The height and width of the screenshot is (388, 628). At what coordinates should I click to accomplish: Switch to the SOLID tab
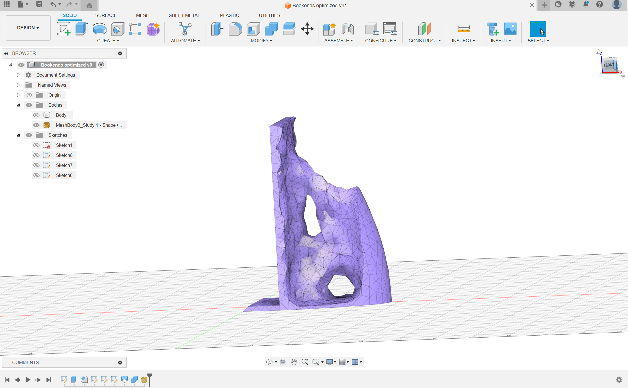tap(70, 15)
